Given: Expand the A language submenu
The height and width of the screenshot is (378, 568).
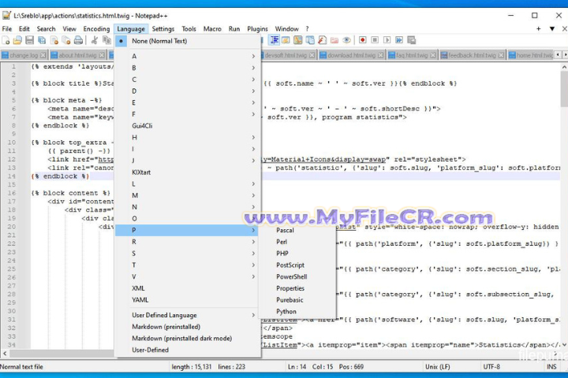Looking at the screenshot, I should coord(188,56).
